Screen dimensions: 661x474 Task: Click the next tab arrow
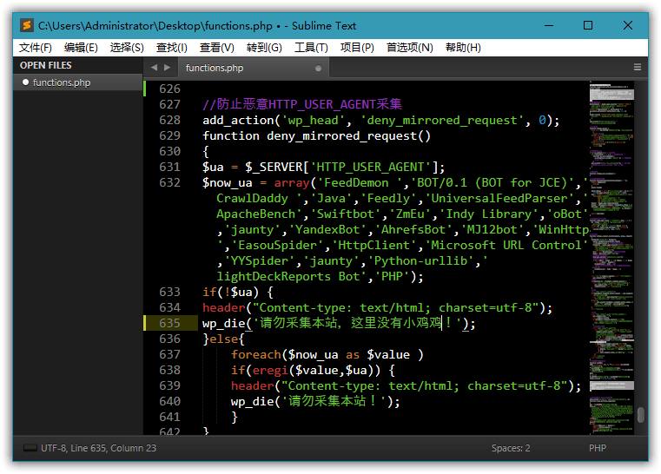[x=167, y=67]
